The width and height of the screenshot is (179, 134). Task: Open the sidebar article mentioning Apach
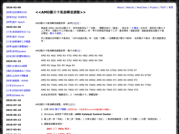point(15,22)
